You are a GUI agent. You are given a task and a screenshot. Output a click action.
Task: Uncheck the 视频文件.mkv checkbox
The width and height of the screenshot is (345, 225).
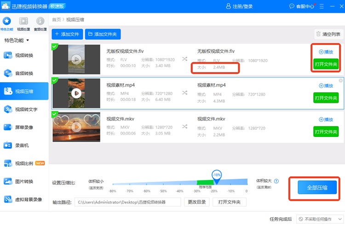click(54, 114)
